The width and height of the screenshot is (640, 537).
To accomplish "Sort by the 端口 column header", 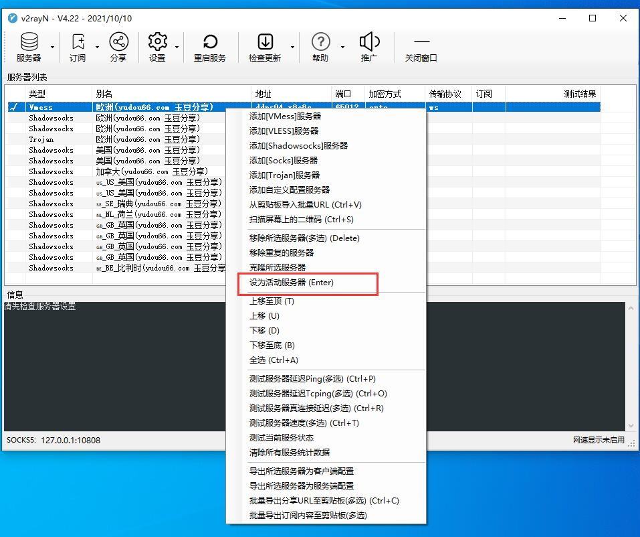I will (x=348, y=94).
